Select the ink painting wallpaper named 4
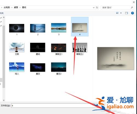137x114 pixels. [80, 28]
